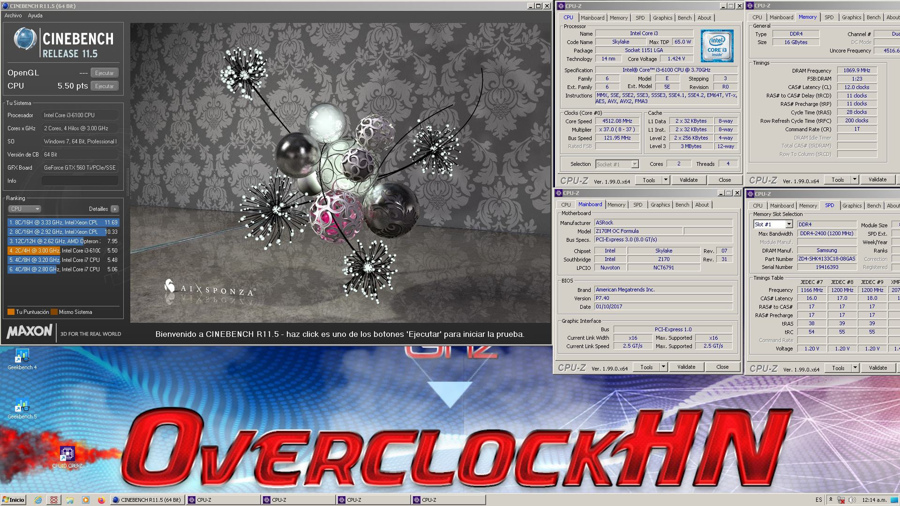
Task: Expand Tools arrow in CPU-Z Mainboard-tab window
Action: click(x=663, y=367)
